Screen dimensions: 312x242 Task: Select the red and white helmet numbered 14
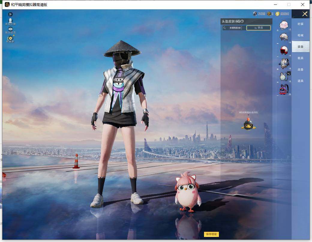[x=284, y=51]
